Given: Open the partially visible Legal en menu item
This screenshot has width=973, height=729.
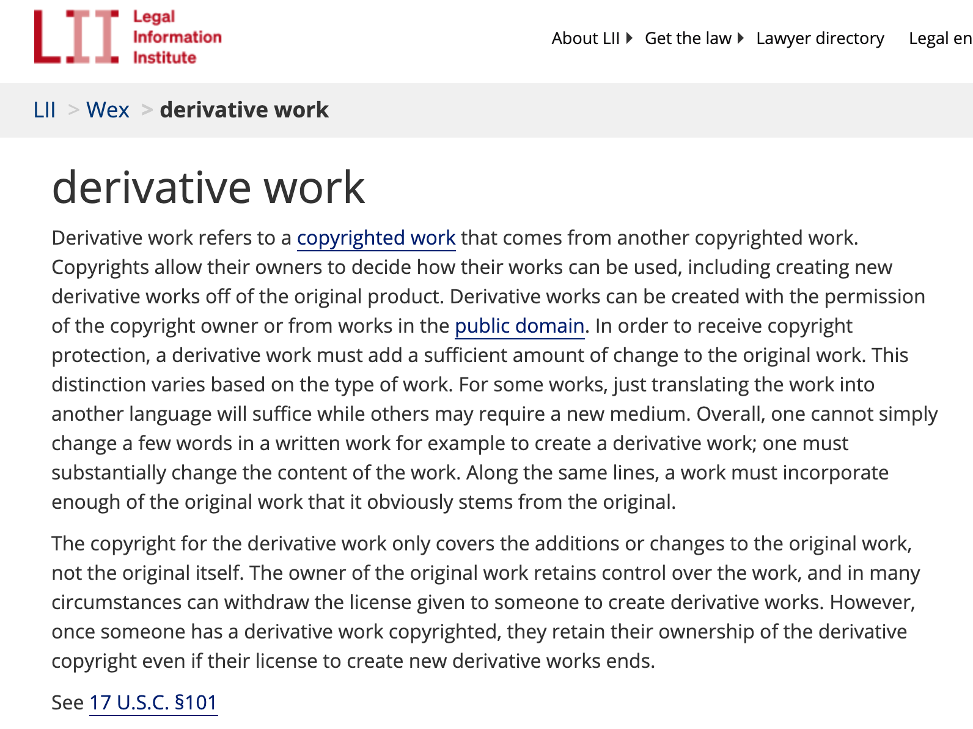Looking at the screenshot, I should (x=941, y=38).
